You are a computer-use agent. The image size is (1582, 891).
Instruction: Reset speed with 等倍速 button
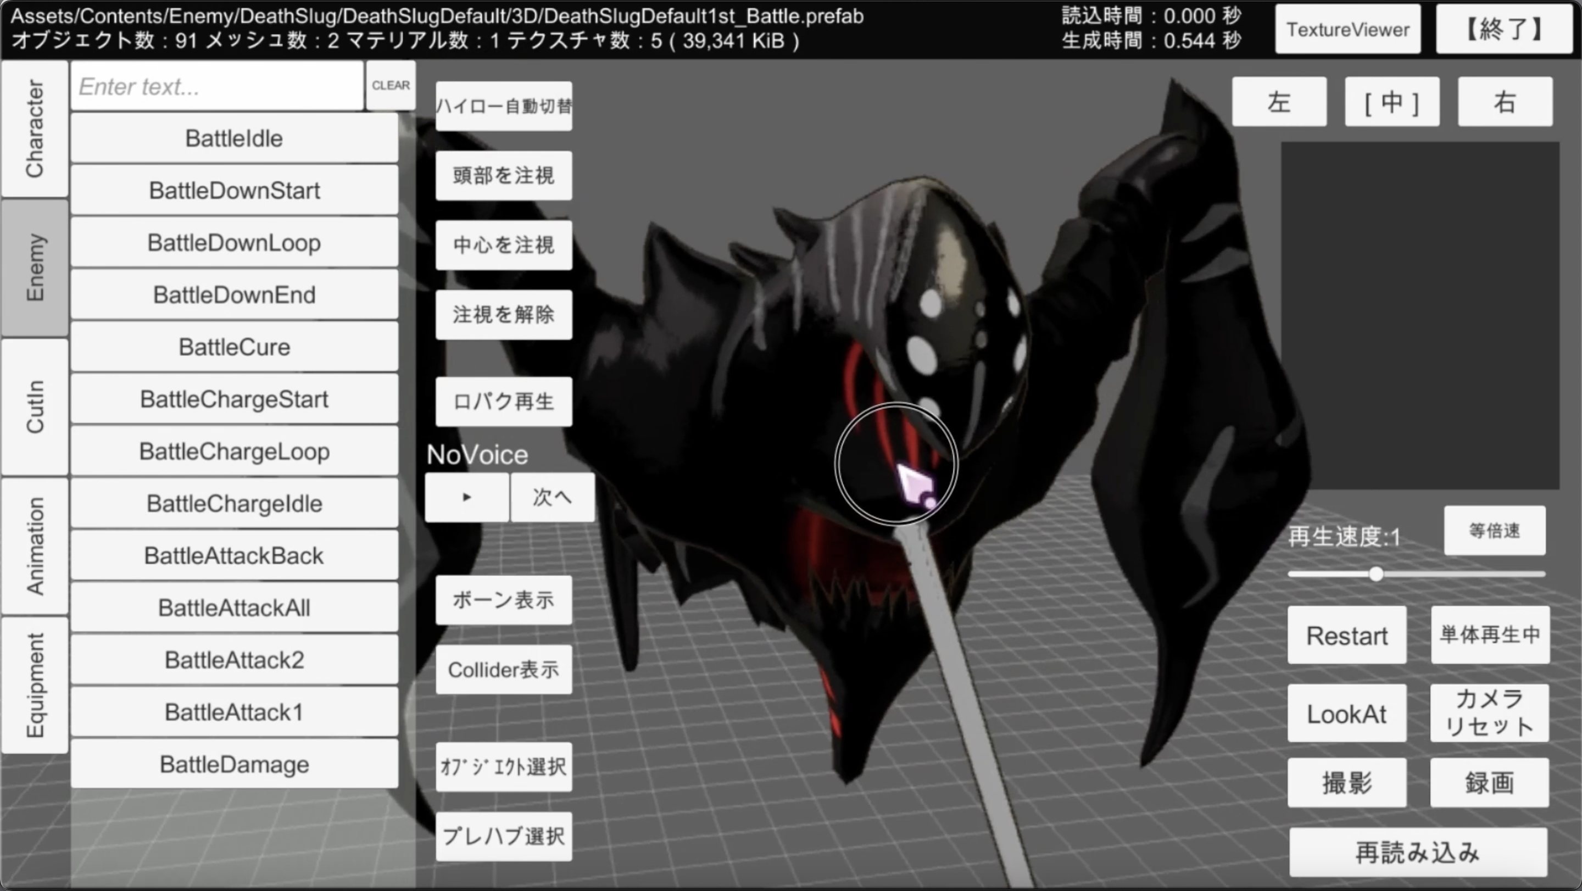click(1494, 531)
